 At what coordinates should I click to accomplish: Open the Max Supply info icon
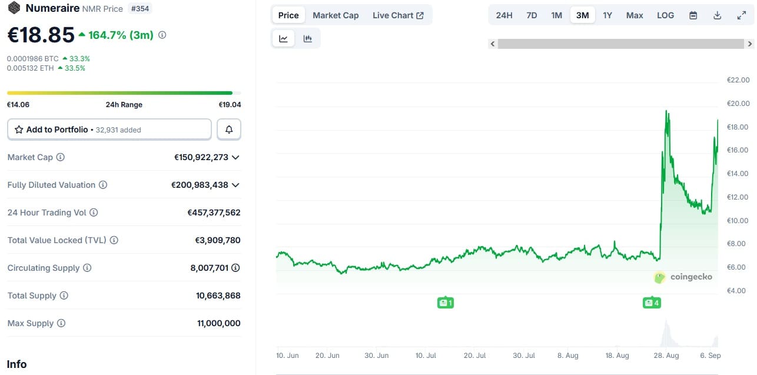pyautogui.click(x=61, y=323)
